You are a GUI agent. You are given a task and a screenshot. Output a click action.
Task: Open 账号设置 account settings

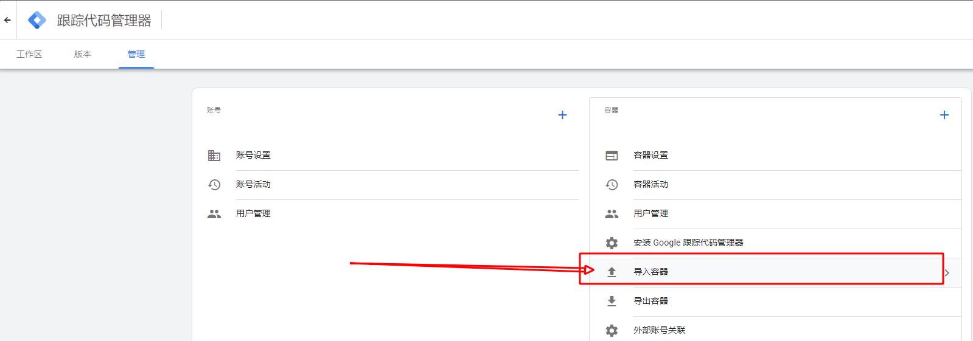[253, 155]
